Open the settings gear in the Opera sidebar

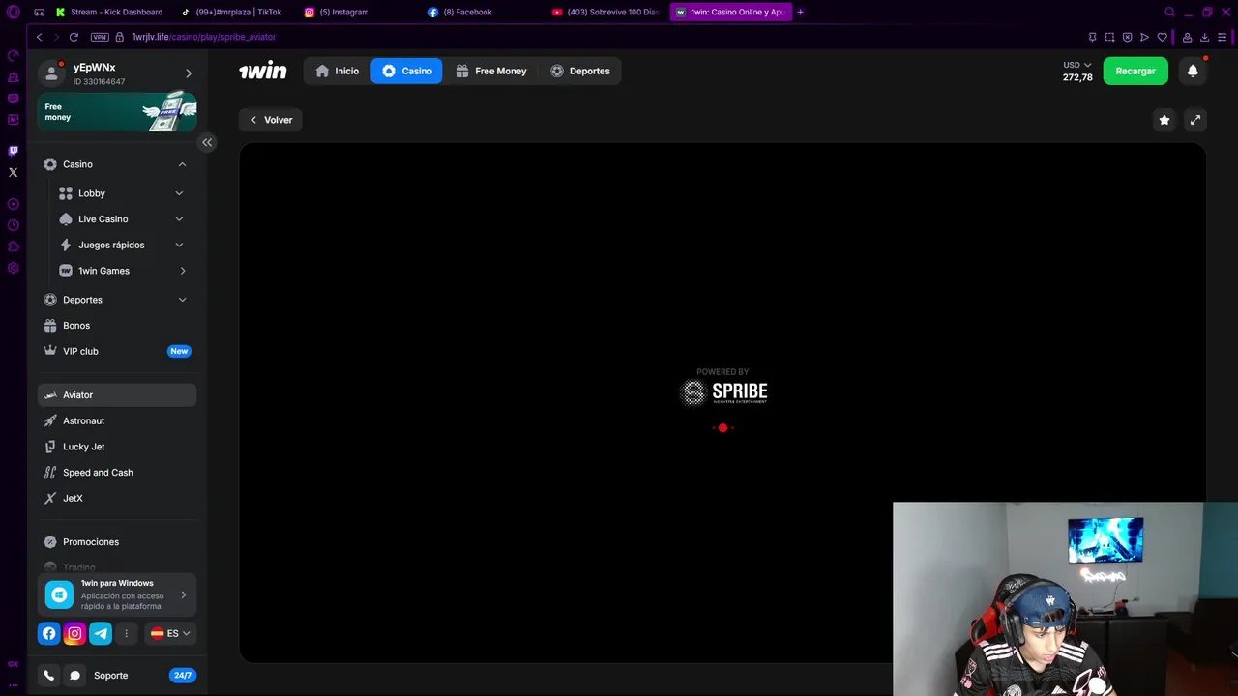pyautogui.click(x=13, y=268)
